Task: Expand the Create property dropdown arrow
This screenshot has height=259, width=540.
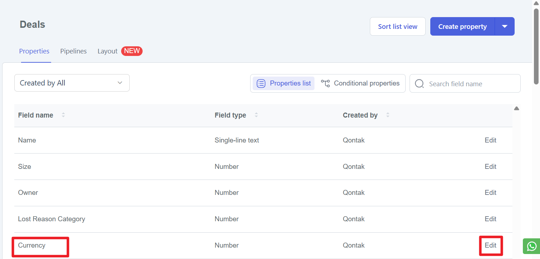Action: (x=505, y=26)
